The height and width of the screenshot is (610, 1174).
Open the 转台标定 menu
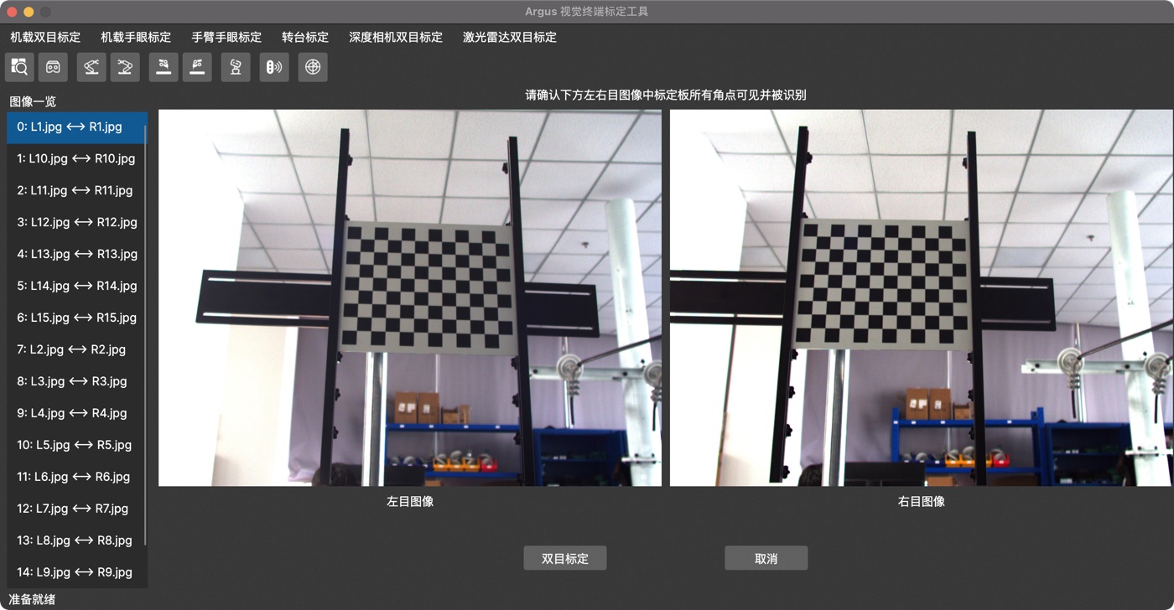pos(305,37)
